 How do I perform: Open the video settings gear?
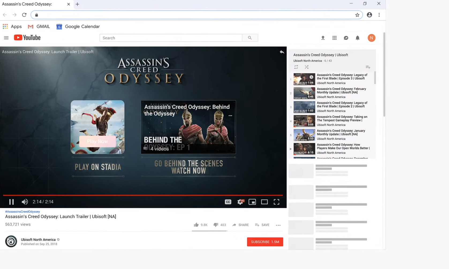tap(240, 202)
